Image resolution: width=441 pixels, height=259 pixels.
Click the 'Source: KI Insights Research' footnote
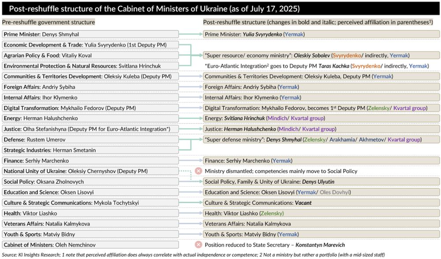pyautogui.click(x=194, y=255)
